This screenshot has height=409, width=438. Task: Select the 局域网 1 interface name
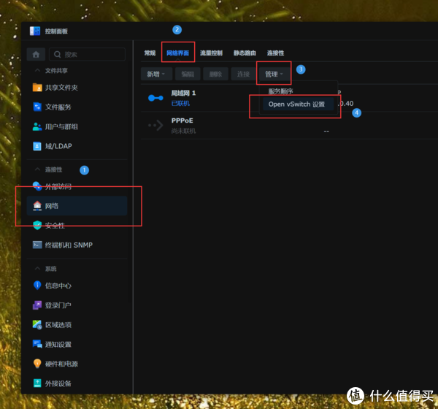pos(183,93)
